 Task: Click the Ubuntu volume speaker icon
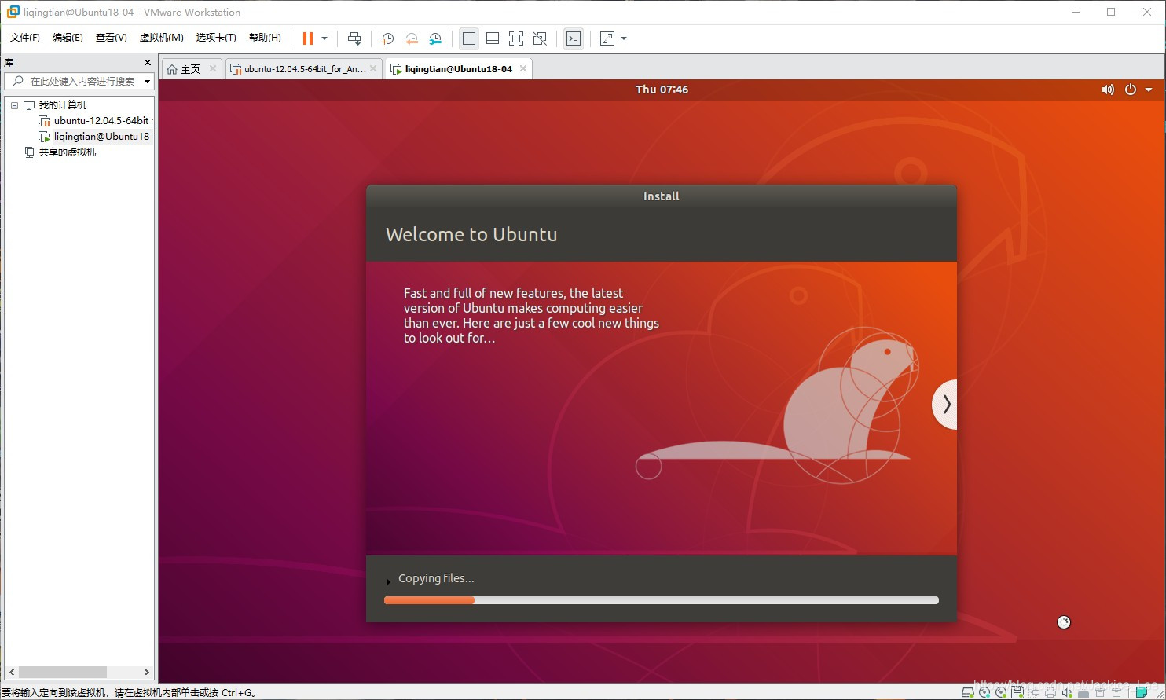(1108, 90)
